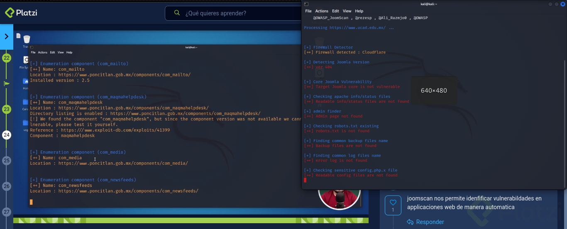Open Edit menu in front terminal window
Image resolution: width=567 pixels, height=229 pixels.
[335, 11]
